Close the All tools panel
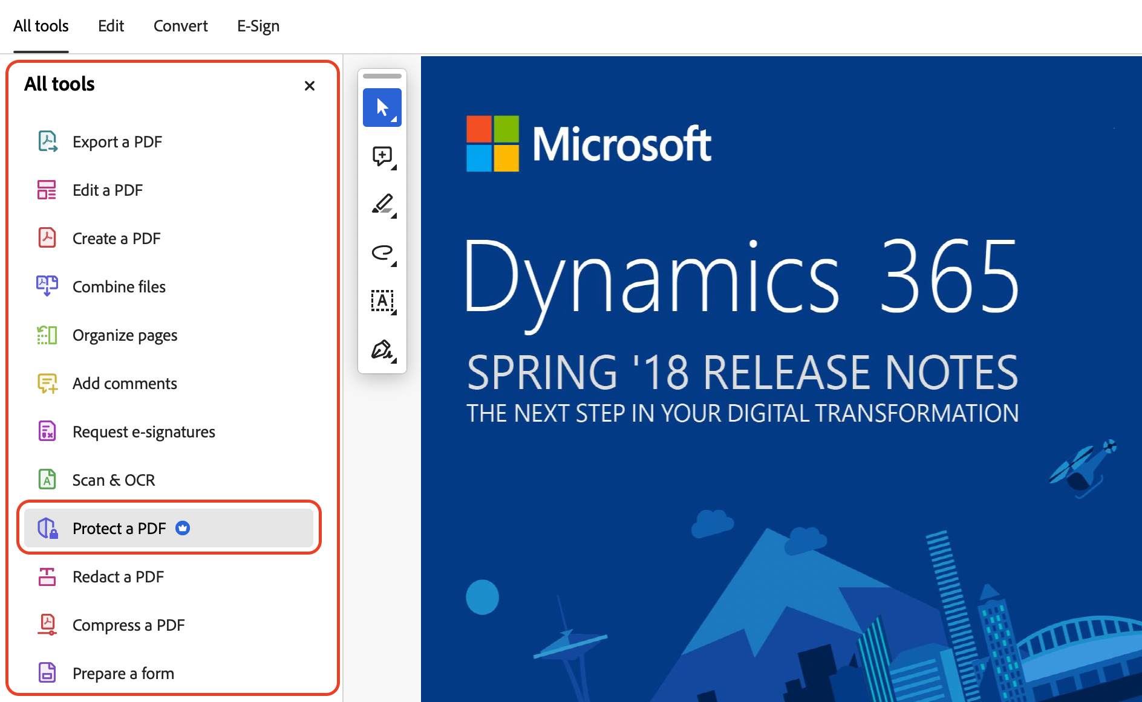This screenshot has width=1142, height=702. coord(310,86)
